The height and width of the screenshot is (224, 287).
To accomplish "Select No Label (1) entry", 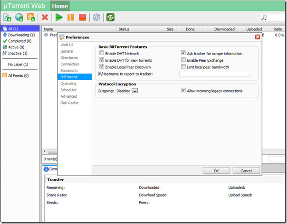I will tap(18, 65).
